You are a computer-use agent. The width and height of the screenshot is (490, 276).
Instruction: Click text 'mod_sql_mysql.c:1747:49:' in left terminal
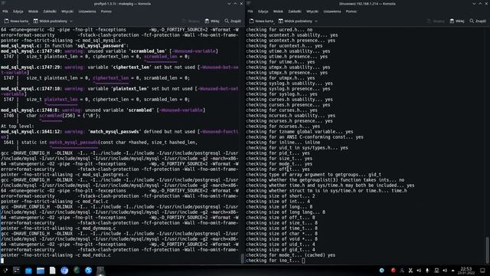[x=31, y=51]
